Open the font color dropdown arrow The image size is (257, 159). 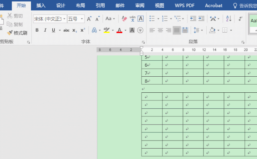[125, 30]
